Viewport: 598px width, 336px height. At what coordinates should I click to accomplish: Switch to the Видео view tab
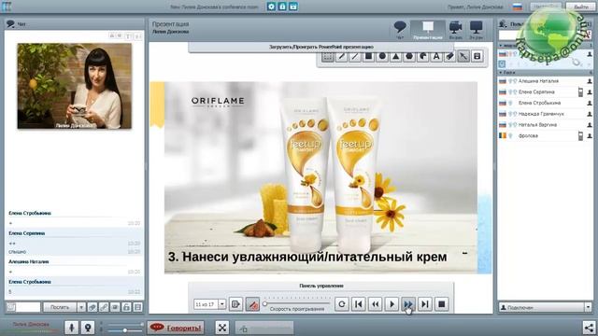point(455,30)
